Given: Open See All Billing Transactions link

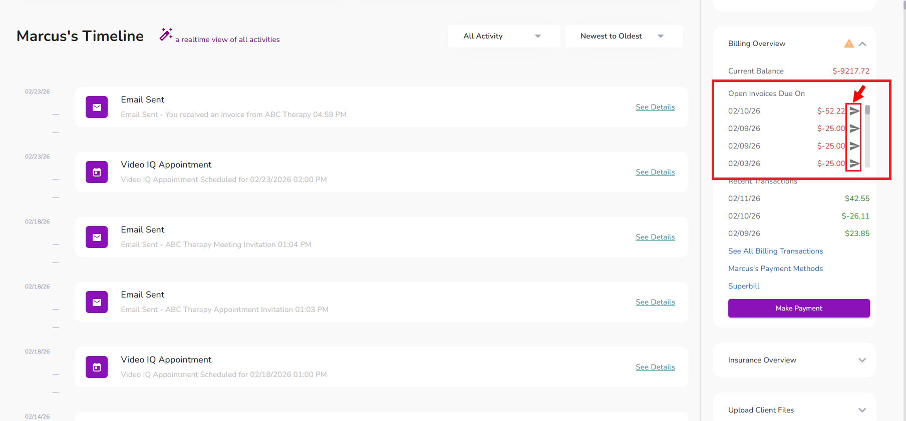Looking at the screenshot, I should 775,251.
